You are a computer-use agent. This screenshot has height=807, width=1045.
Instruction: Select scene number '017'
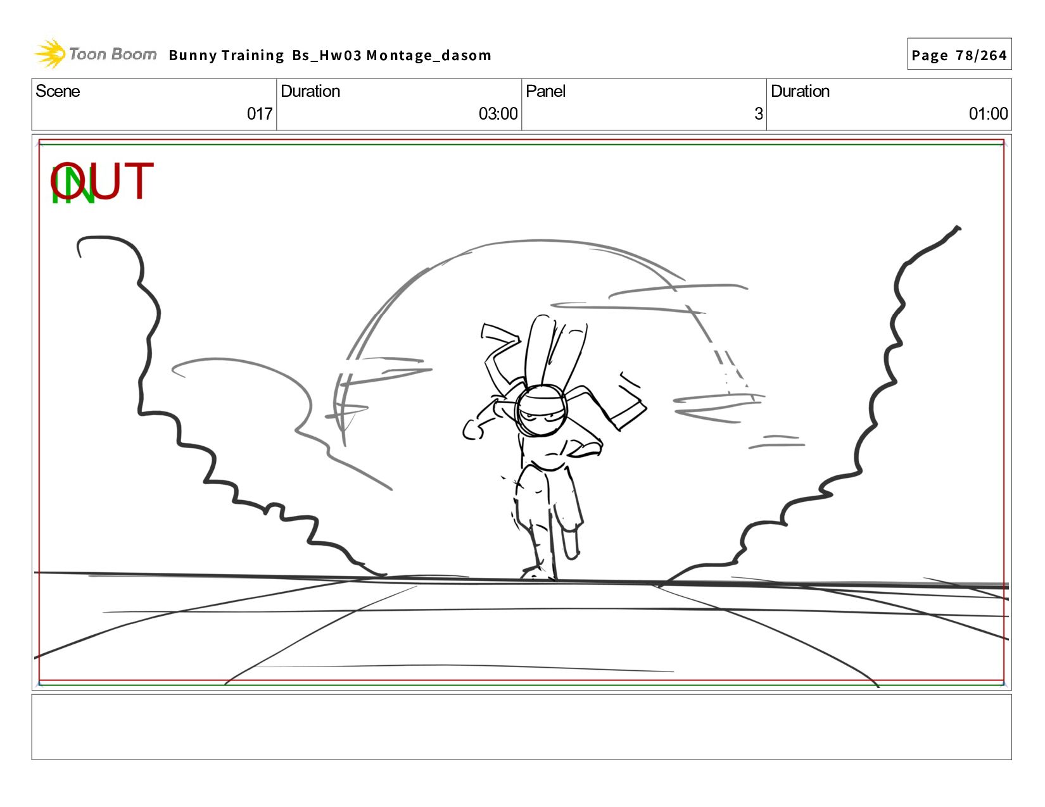tap(260, 114)
